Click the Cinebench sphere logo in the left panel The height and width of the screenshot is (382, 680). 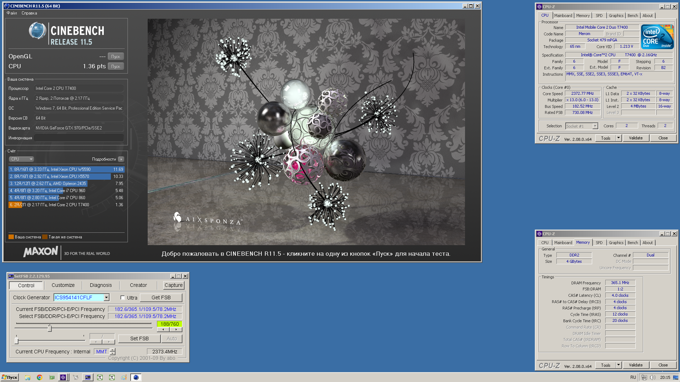click(38, 31)
